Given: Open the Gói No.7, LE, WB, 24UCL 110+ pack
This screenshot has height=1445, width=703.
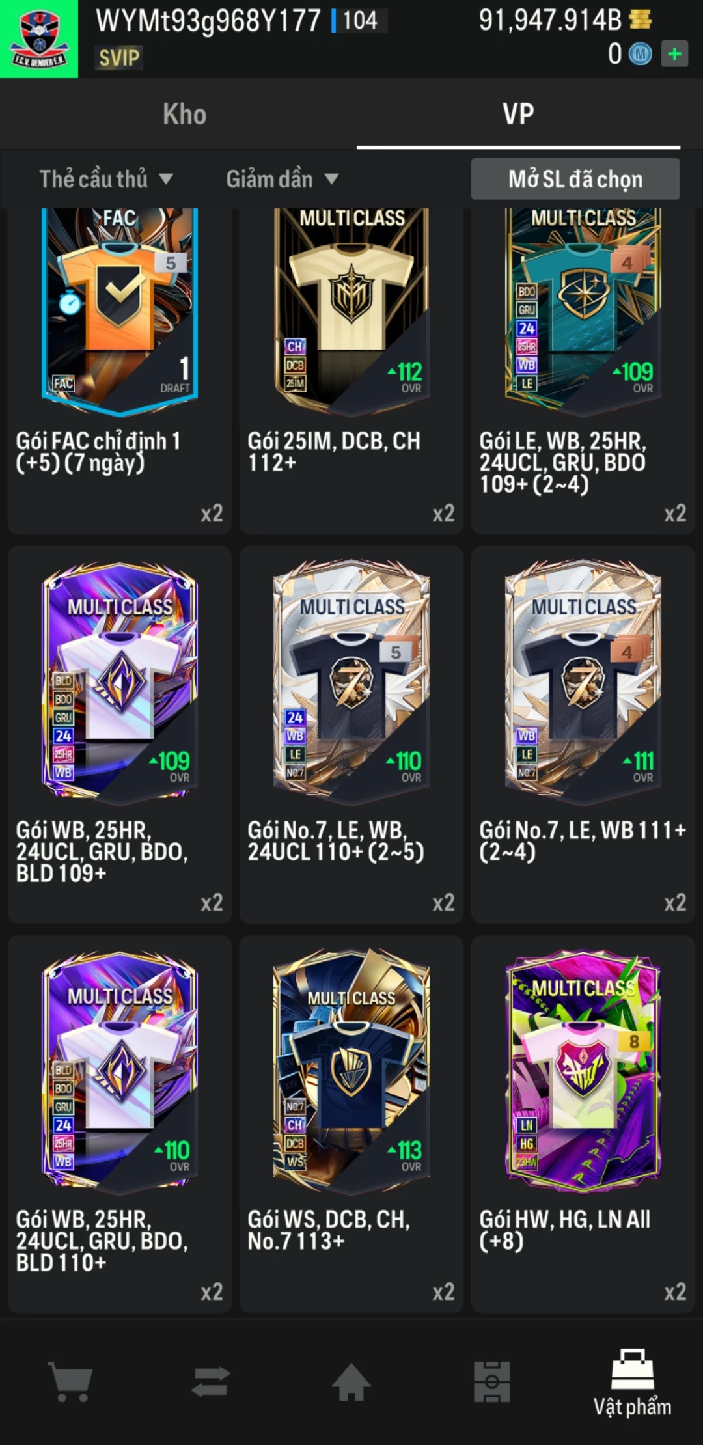Looking at the screenshot, I should click(351, 735).
